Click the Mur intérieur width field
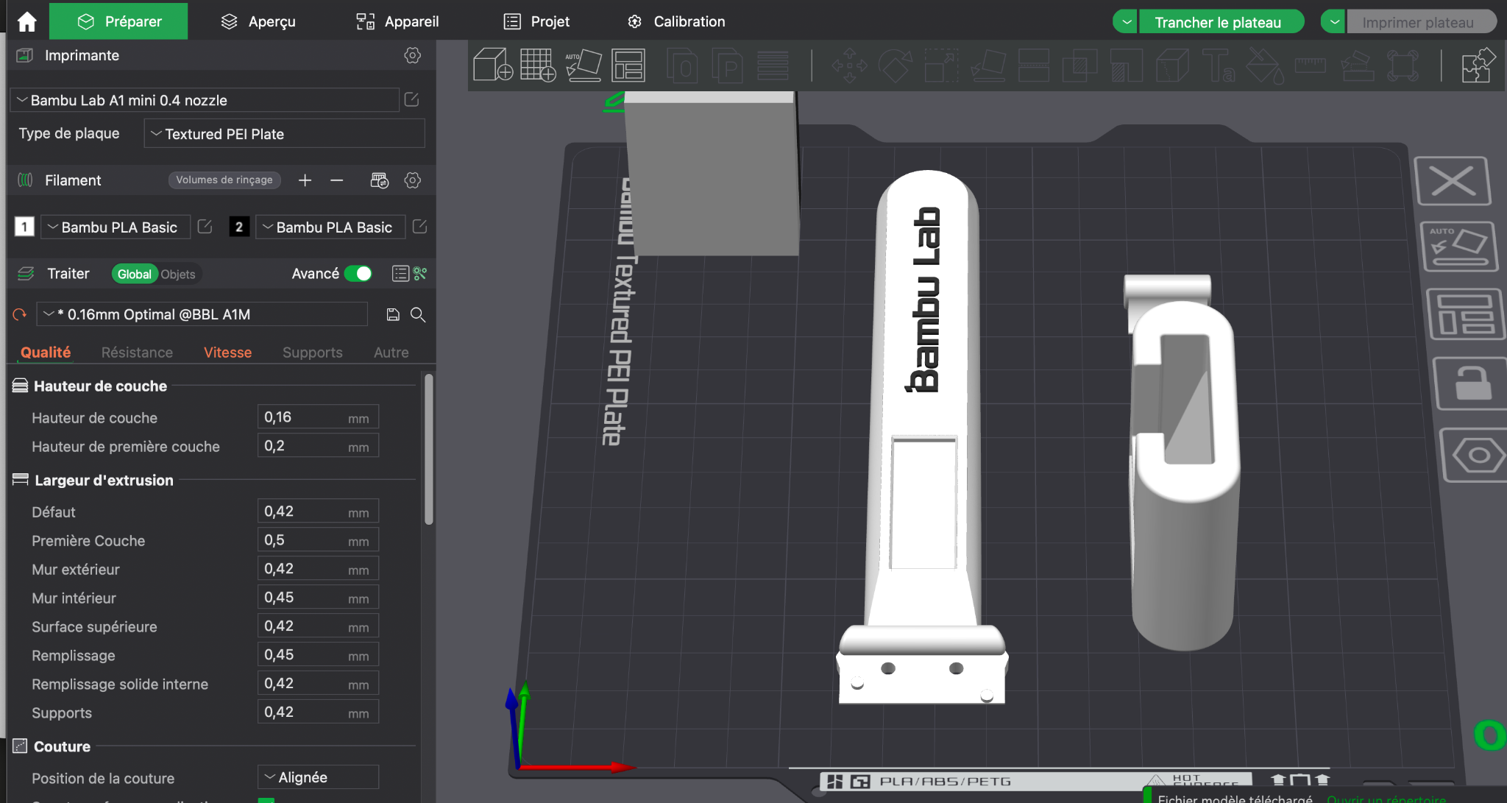1507x803 pixels. pyautogui.click(x=318, y=598)
